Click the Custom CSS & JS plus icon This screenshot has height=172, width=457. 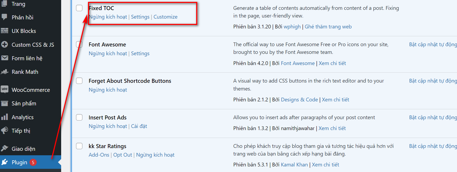pyautogui.click(x=5, y=44)
